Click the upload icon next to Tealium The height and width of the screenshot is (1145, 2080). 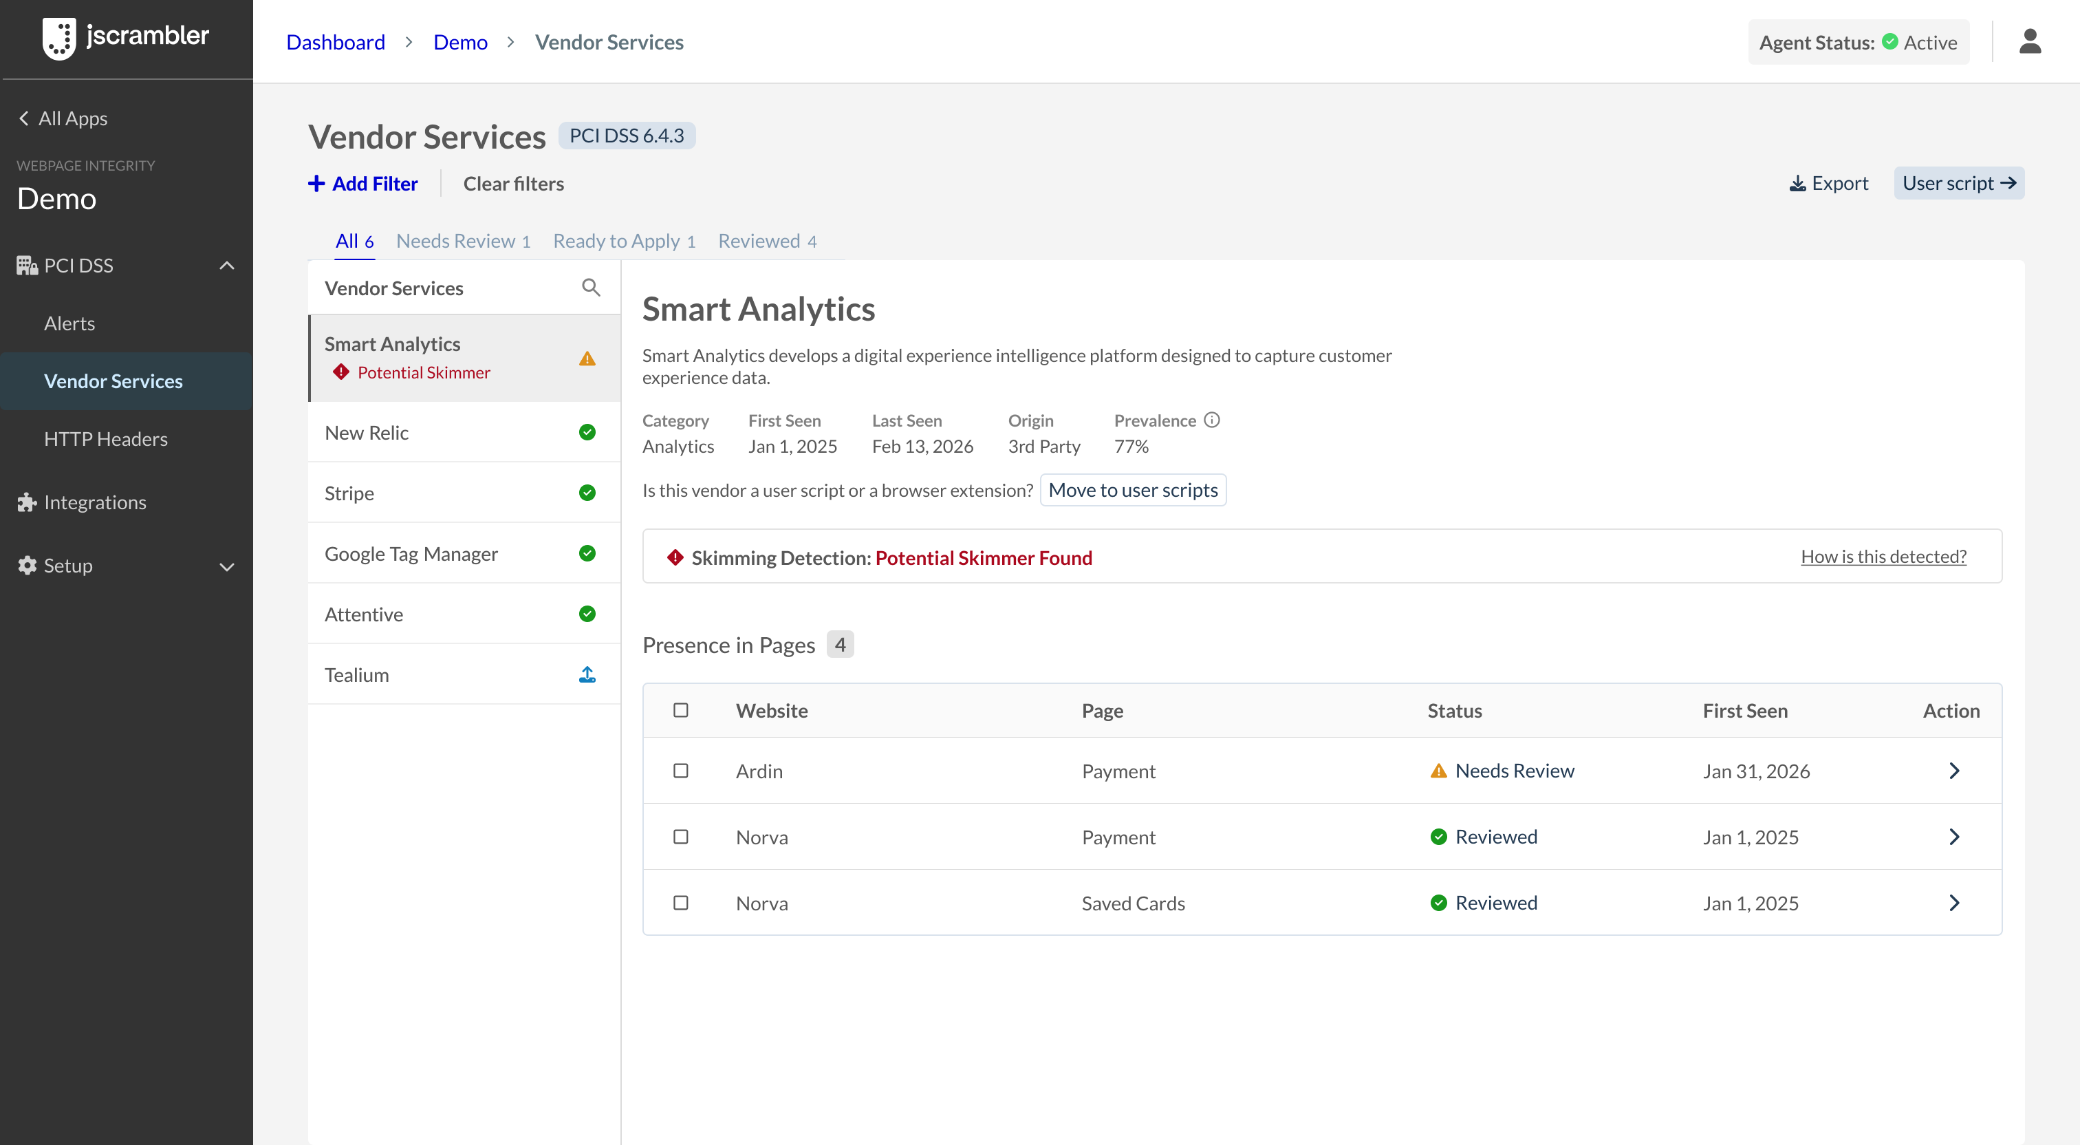point(587,674)
